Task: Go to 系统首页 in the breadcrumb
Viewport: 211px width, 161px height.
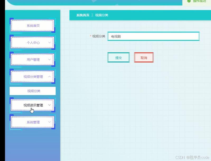Action: (x=83, y=15)
